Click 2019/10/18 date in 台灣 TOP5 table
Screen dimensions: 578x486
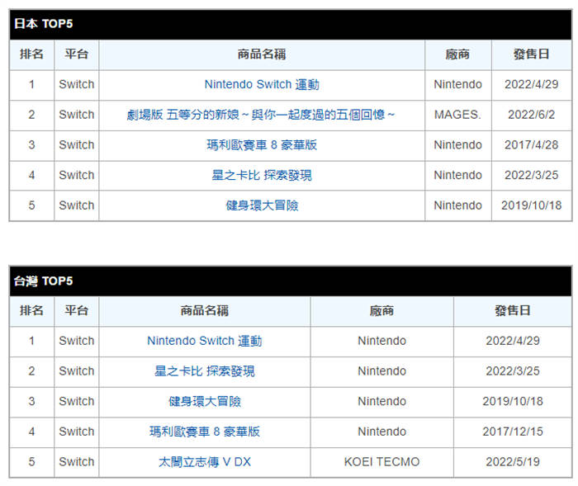click(x=513, y=401)
